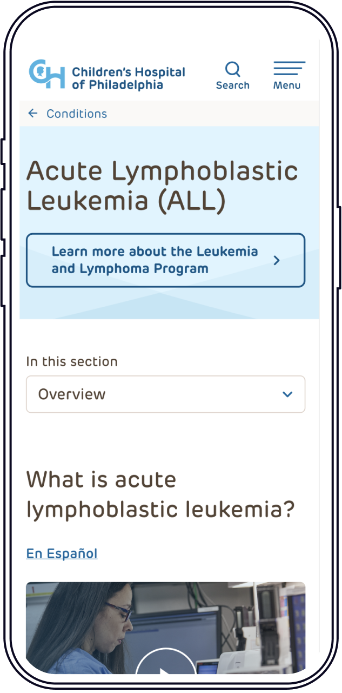
Task: Open the Conditions breadcrumb link
Action: click(x=77, y=114)
